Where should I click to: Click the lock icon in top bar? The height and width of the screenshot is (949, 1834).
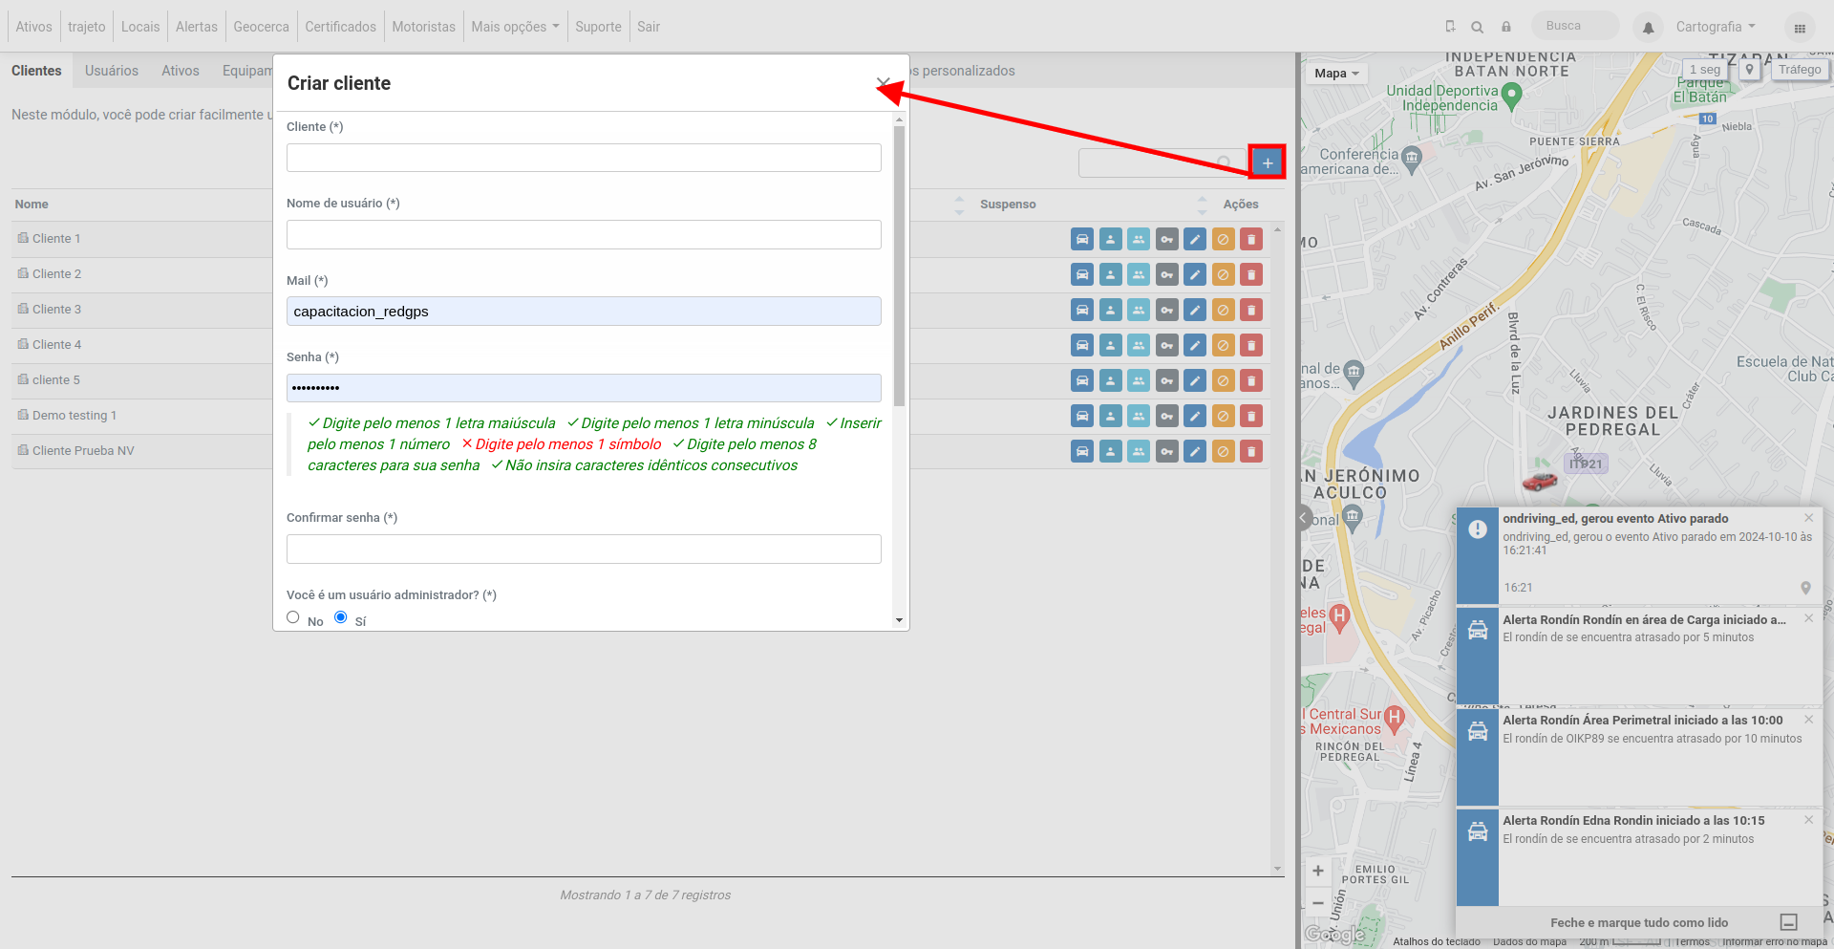click(x=1506, y=27)
